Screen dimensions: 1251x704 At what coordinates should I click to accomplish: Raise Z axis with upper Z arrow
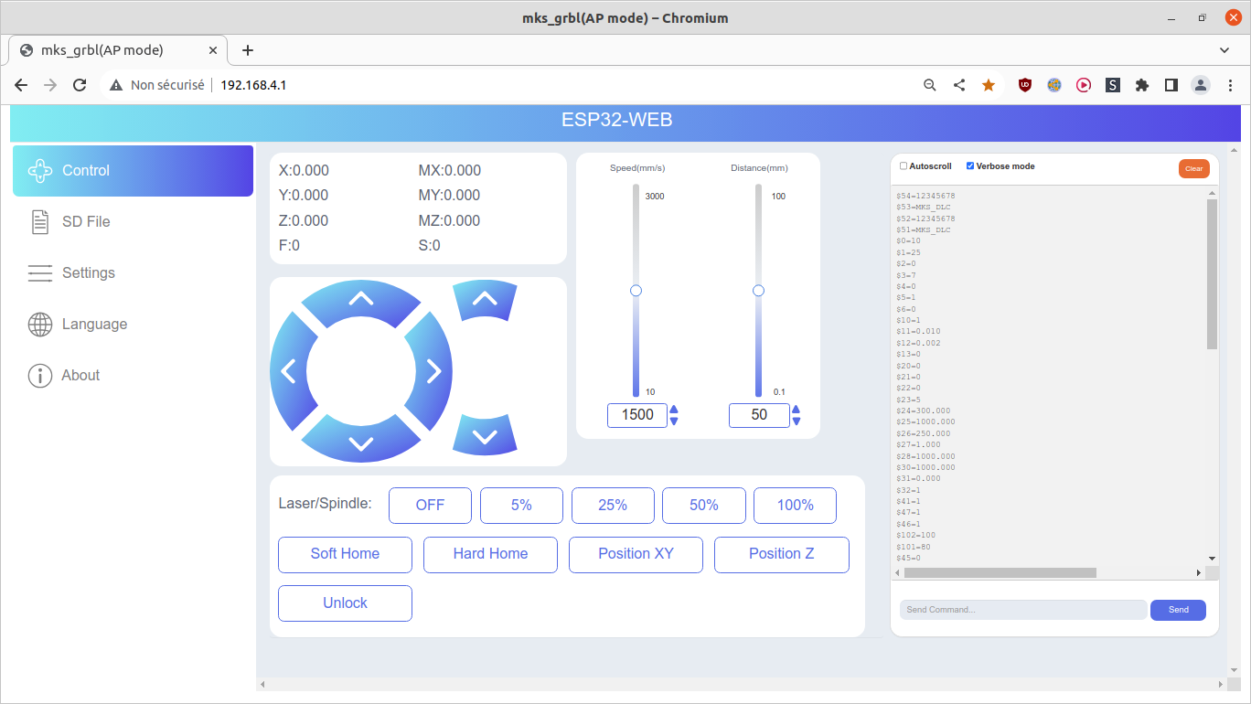[x=485, y=299]
